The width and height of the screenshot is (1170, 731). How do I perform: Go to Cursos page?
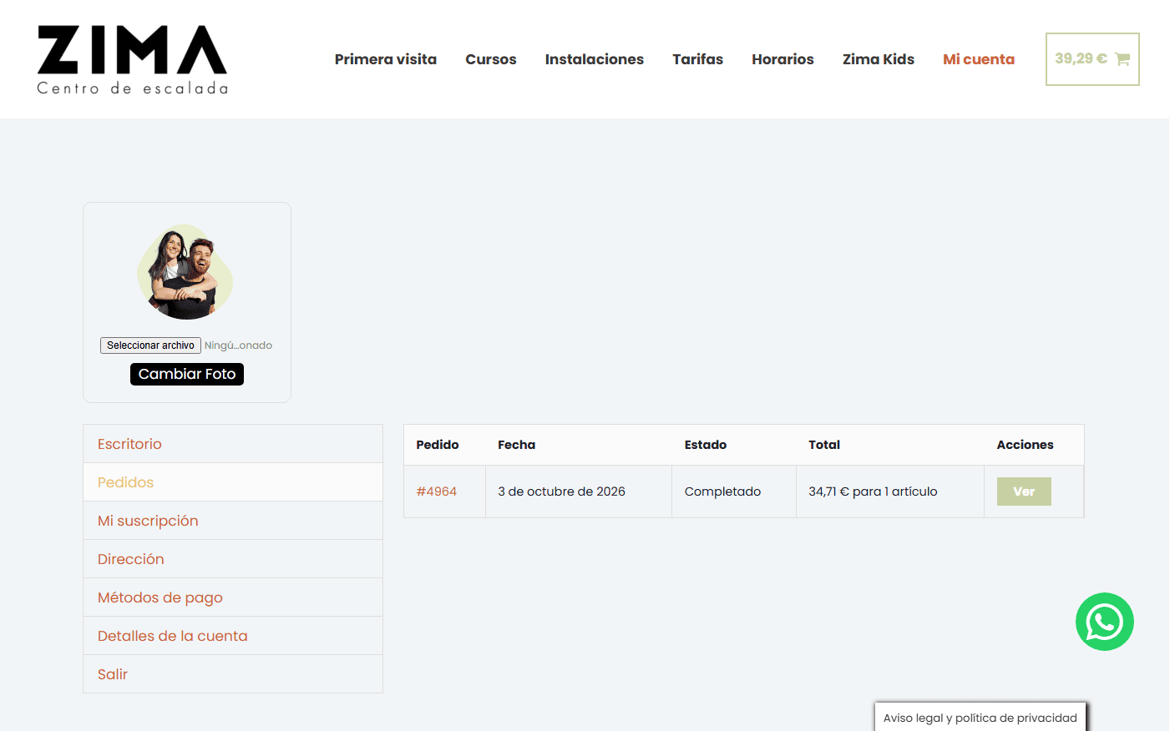click(x=491, y=59)
